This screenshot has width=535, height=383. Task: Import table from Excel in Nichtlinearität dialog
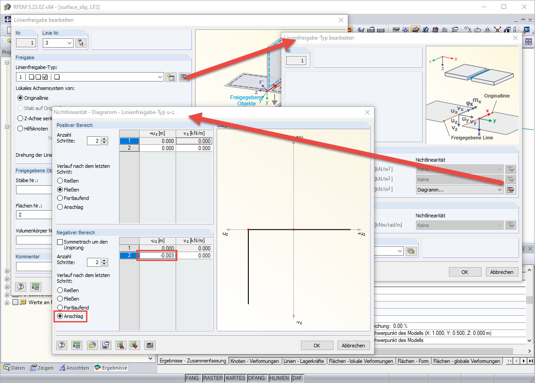pyautogui.click(x=134, y=345)
